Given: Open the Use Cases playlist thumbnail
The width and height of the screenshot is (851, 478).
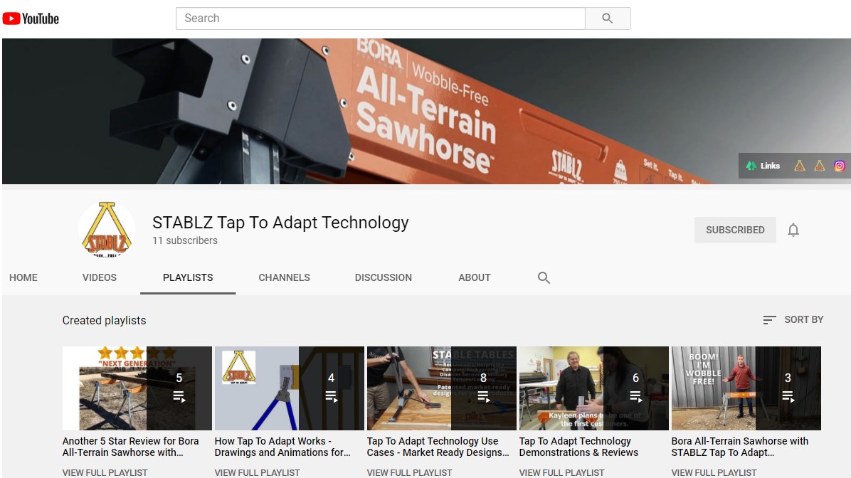Looking at the screenshot, I should click(441, 388).
